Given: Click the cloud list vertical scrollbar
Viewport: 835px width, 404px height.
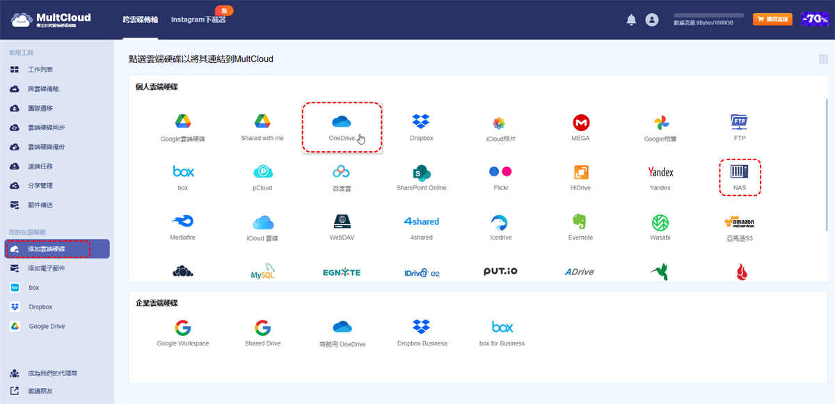Looking at the screenshot, I should pyautogui.click(x=827, y=164).
